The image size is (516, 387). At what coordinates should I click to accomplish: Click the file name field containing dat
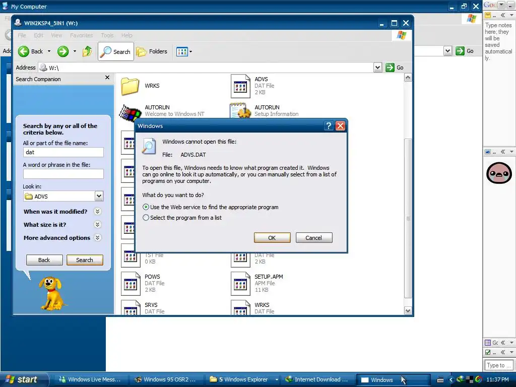click(x=63, y=152)
